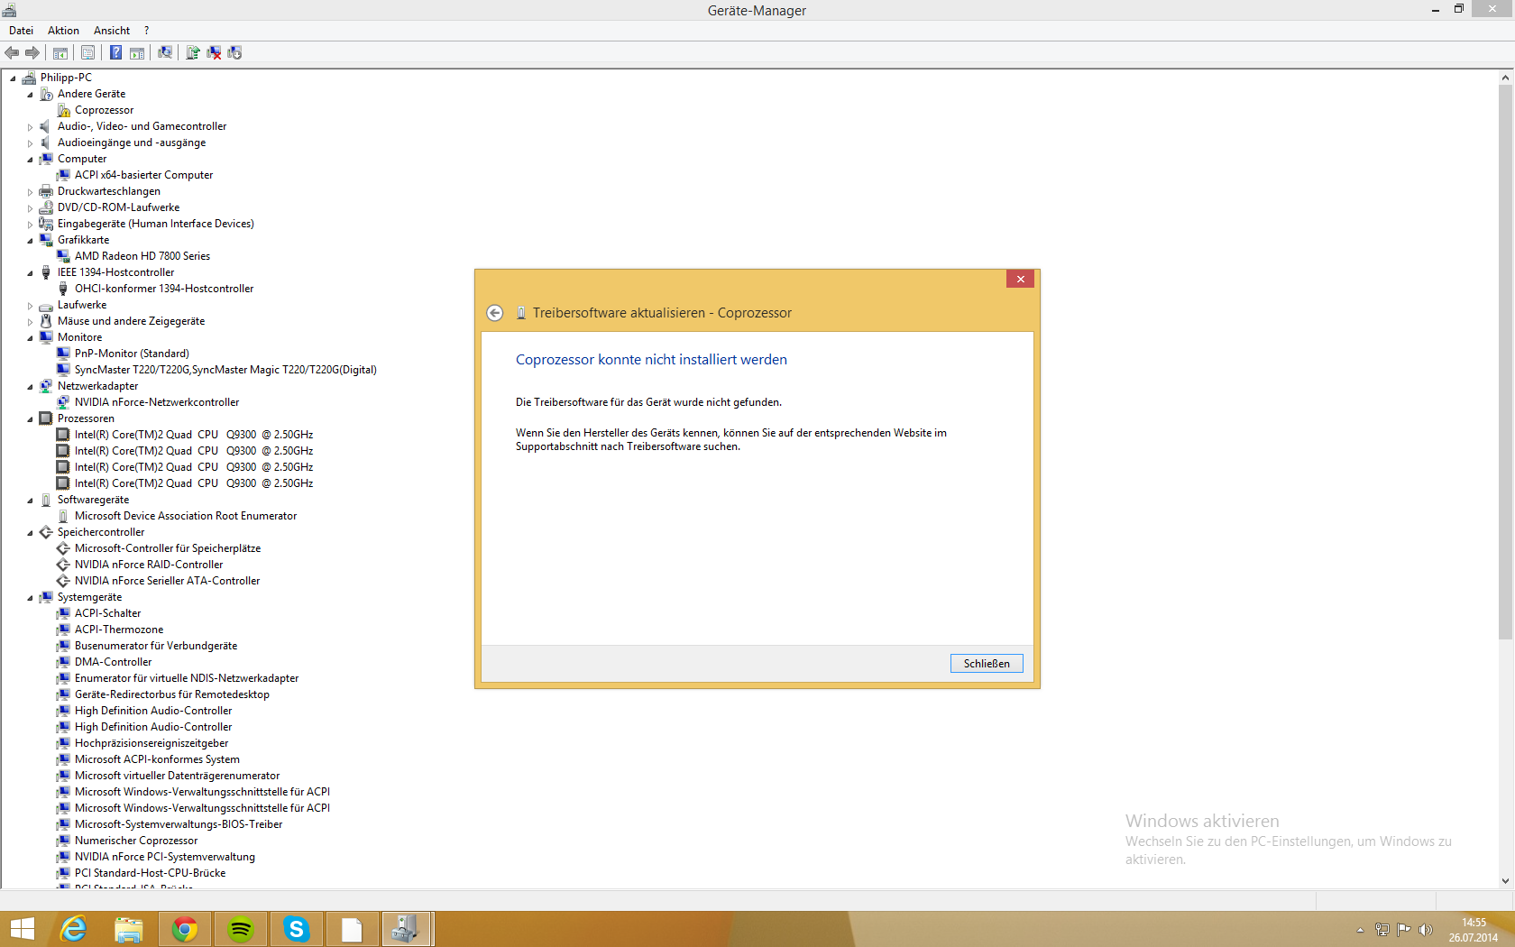Expand Audio-, Video- und Gamecontroller
The height and width of the screenshot is (947, 1515).
[30, 127]
